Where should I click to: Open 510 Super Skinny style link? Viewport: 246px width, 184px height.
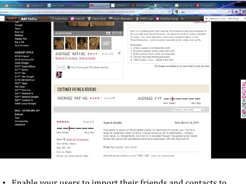[25, 66]
